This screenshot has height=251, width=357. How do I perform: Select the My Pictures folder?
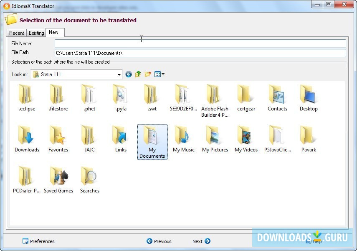215,139
